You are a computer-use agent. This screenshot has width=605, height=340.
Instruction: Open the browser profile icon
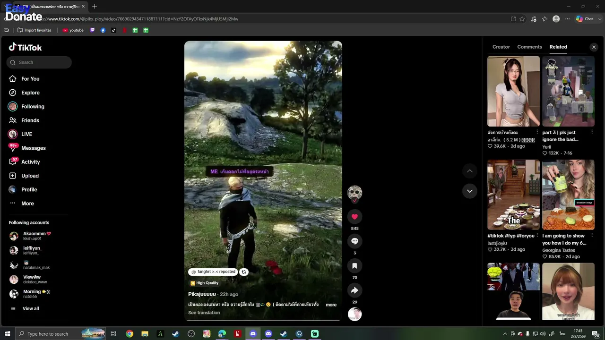pyautogui.click(x=556, y=19)
